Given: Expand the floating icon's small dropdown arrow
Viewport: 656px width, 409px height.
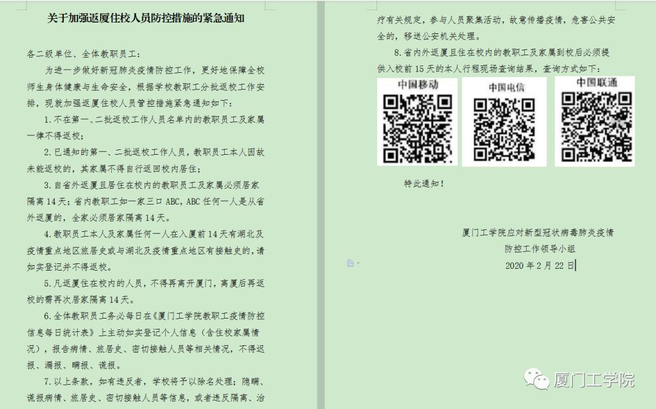Looking at the screenshot, I should 358,263.
